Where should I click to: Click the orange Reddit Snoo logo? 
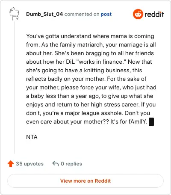tap(138, 14)
